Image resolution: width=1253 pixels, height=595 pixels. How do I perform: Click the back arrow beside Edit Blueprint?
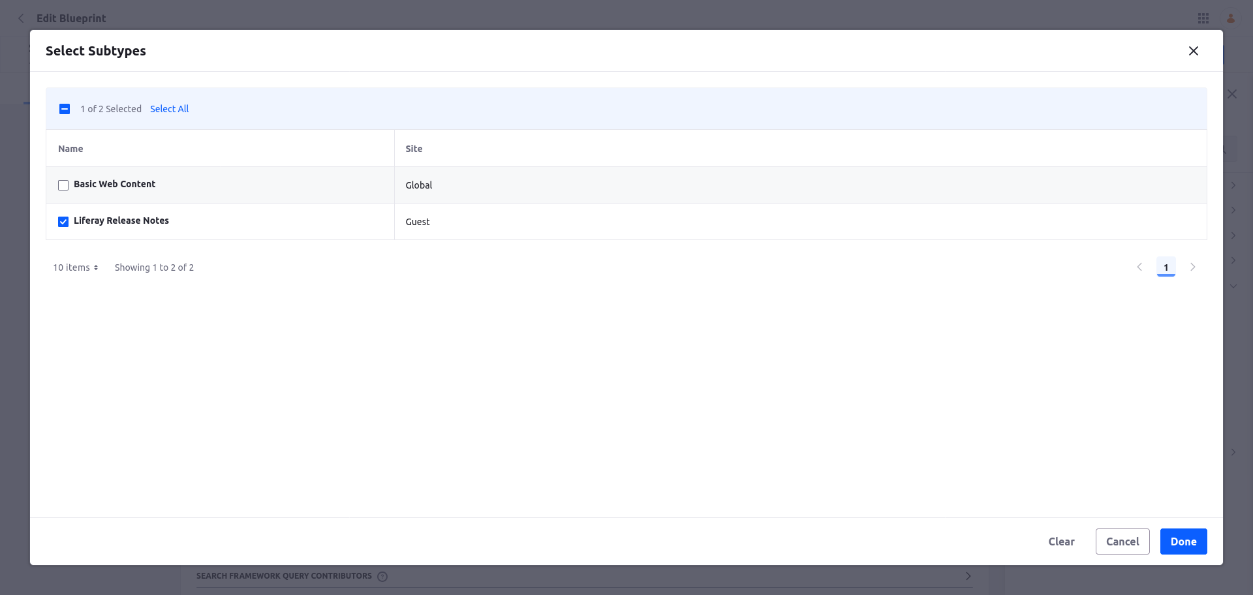click(21, 18)
